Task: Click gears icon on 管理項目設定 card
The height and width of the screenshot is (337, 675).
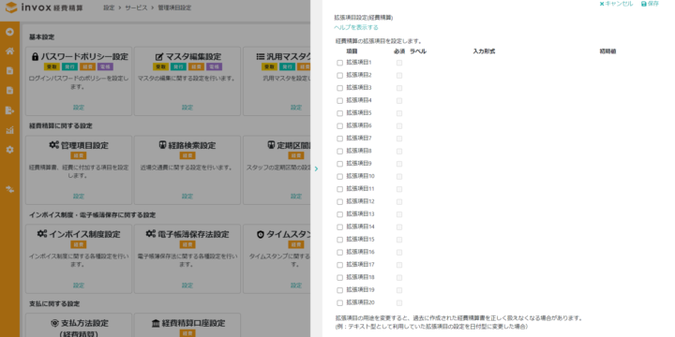Action: tap(53, 145)
